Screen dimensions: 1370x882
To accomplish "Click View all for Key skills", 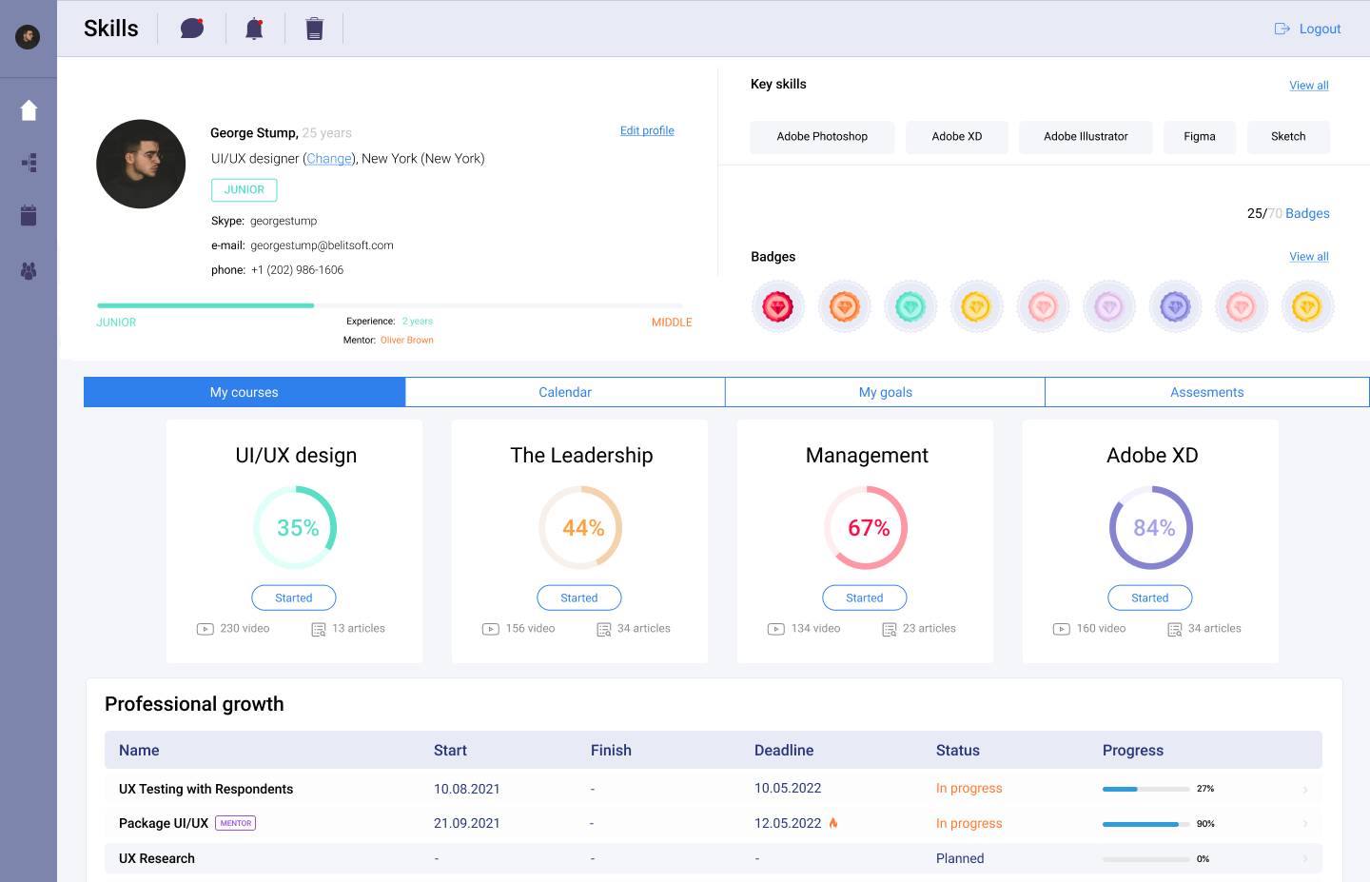I will pos(1309,86).
